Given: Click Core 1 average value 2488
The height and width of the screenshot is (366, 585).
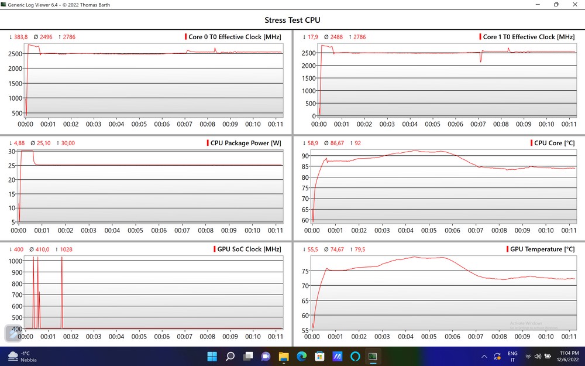Looking at the screenshot, I should [336, 37].
